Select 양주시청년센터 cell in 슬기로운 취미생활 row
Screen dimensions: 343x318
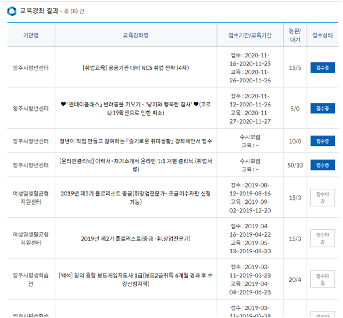[31, 141]
